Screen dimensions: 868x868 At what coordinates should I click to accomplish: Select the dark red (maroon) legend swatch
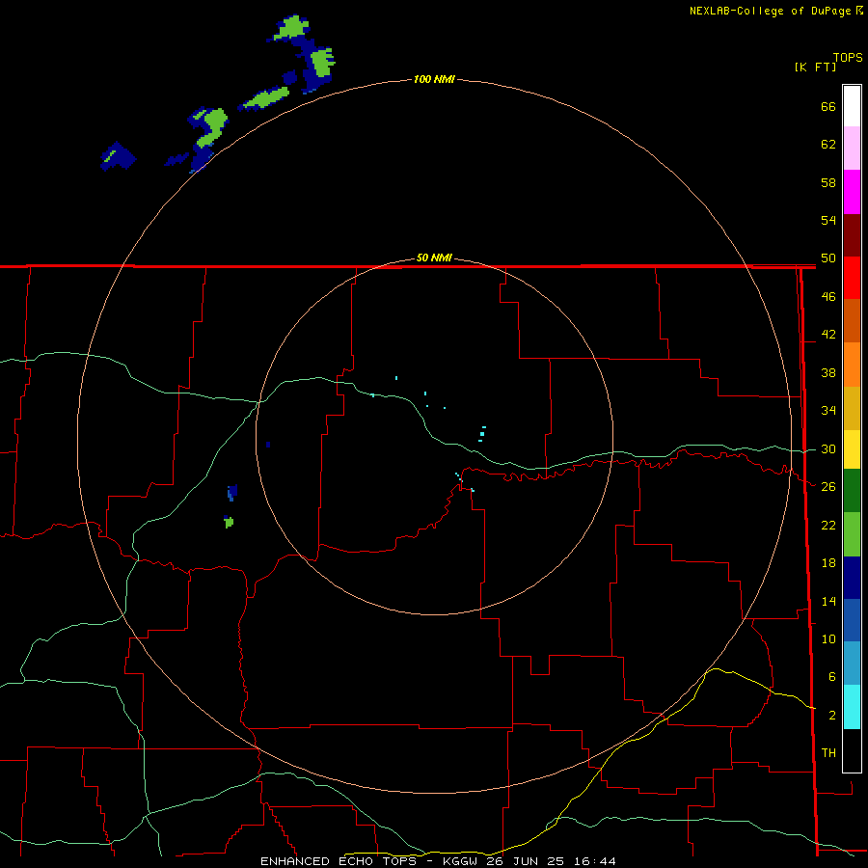852,235
